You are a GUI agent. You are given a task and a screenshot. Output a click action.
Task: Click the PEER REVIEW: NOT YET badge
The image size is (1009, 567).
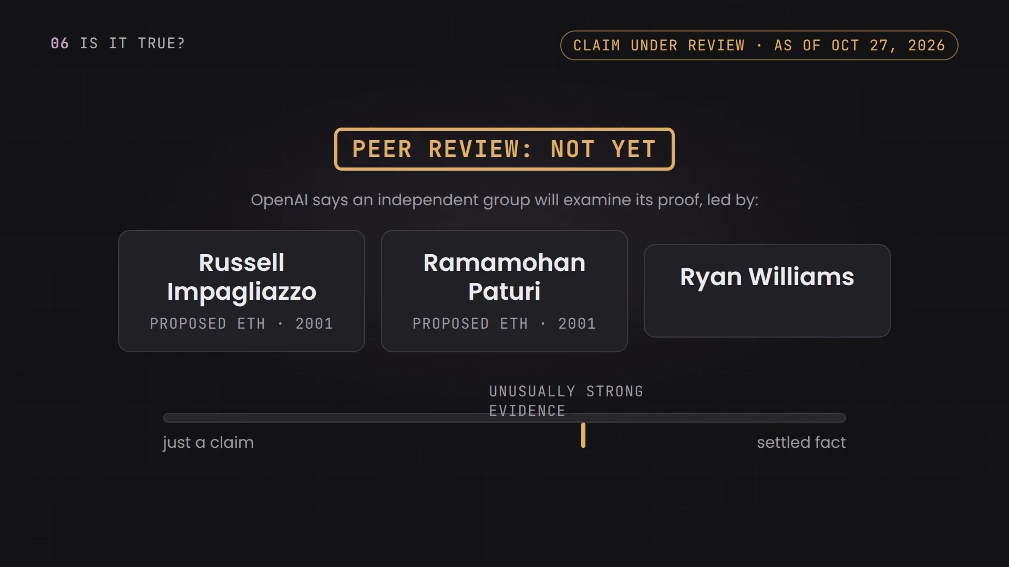click(x=504, y=149)
